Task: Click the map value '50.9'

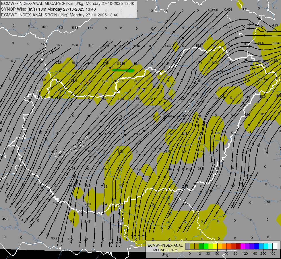Action: tap(42, 98)
